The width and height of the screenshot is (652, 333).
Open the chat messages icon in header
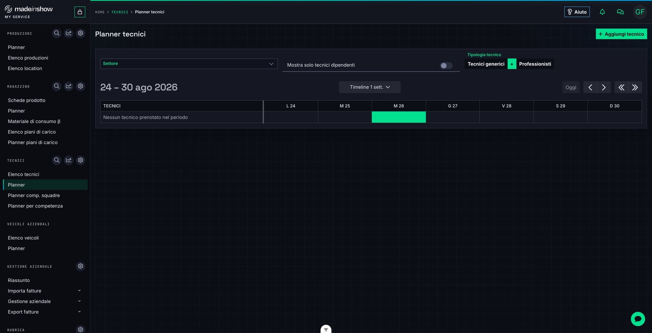[620, 12]
